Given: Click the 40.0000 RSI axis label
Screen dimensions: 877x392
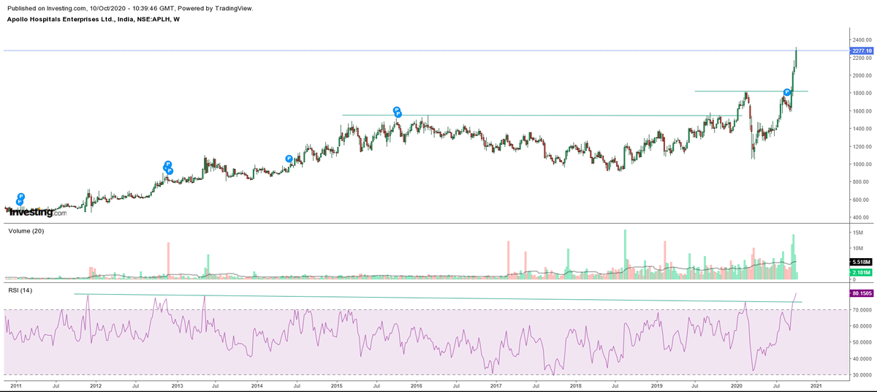Looking at the screenshot, I should tap(862, 358).
